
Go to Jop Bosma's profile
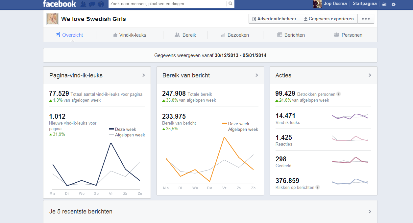click(x=335, y=4)
